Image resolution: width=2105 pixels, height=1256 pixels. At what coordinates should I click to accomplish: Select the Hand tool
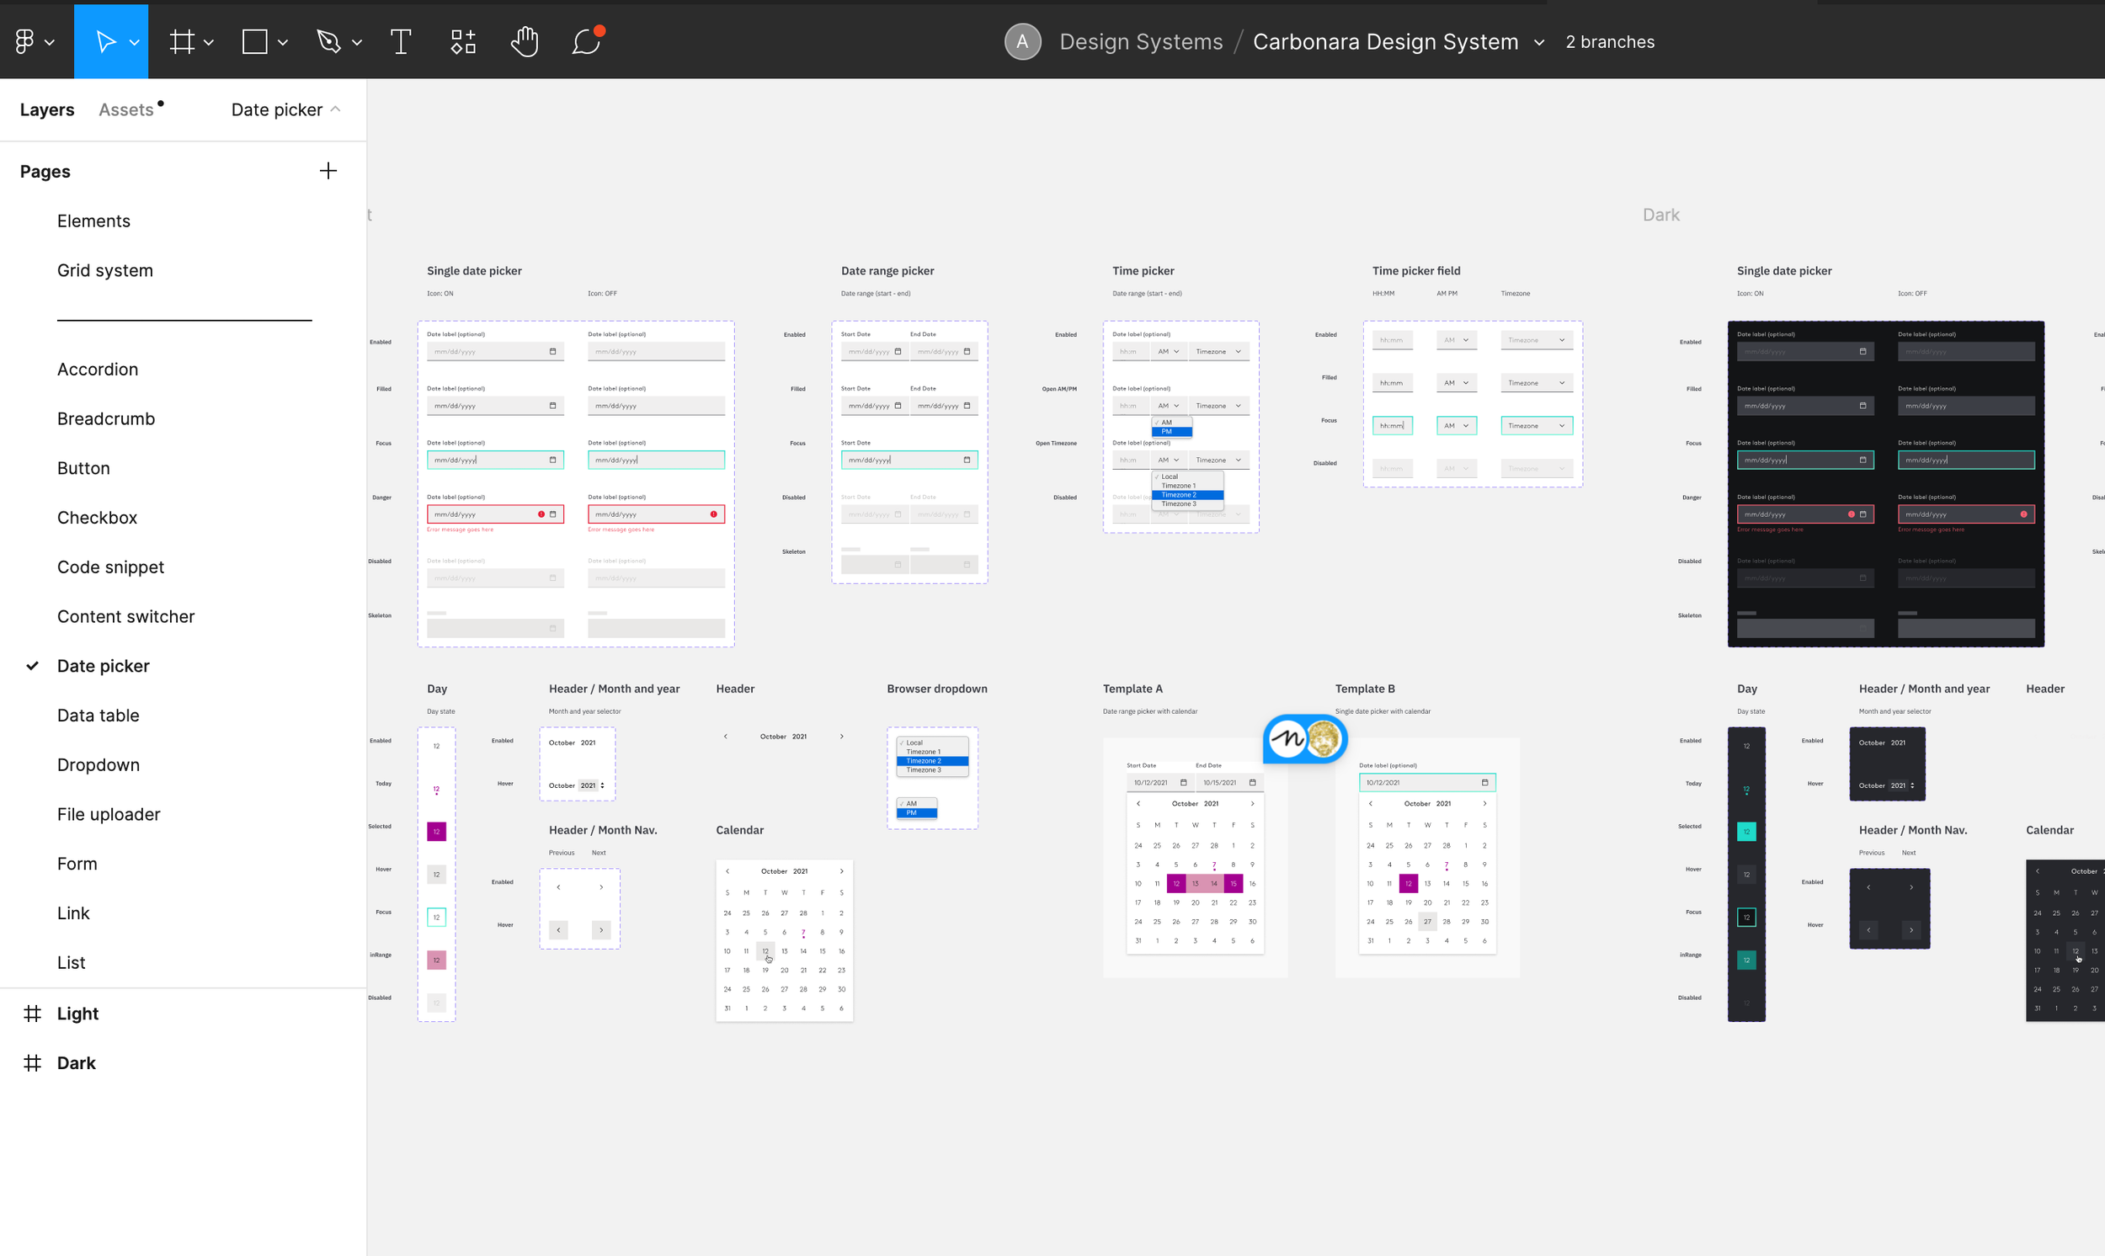pos(525,41)
